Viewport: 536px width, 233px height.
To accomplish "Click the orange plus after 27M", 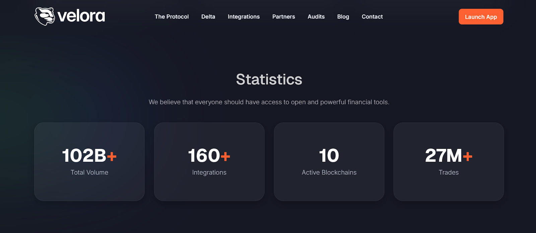I will point(468,156).
